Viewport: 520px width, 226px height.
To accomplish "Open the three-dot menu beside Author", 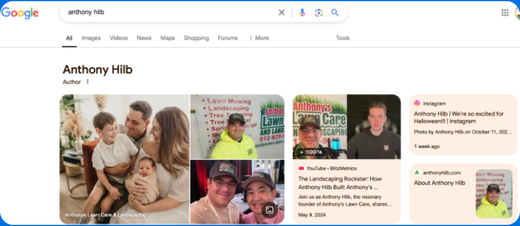I will (88, 82).
